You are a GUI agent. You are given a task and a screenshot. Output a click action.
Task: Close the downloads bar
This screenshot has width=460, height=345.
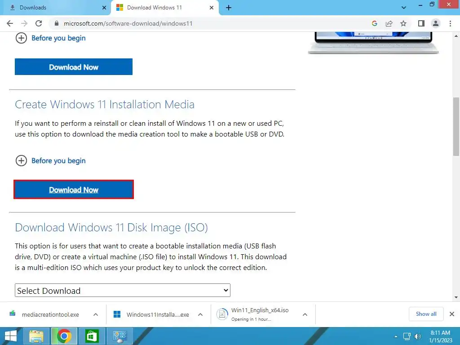452,314
